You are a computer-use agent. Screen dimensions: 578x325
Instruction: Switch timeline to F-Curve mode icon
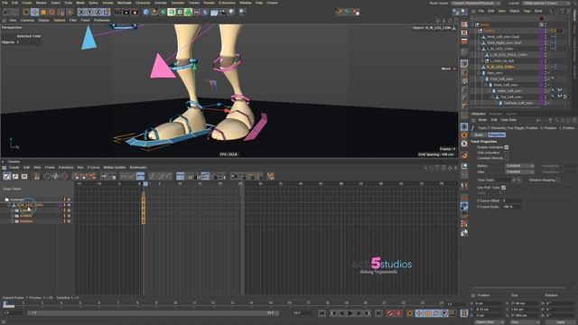(15, 177)
